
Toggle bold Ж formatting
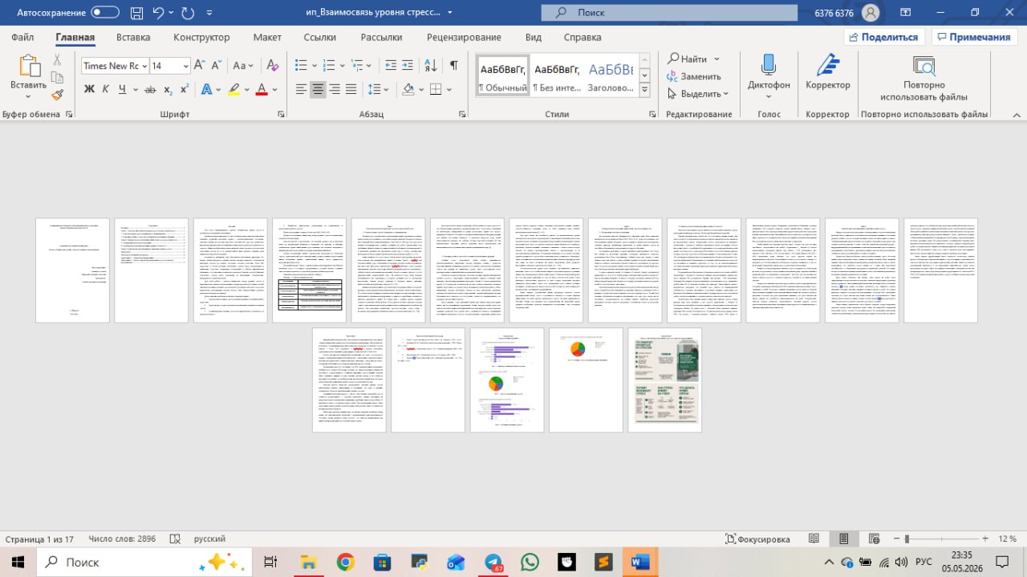(90, 89)
